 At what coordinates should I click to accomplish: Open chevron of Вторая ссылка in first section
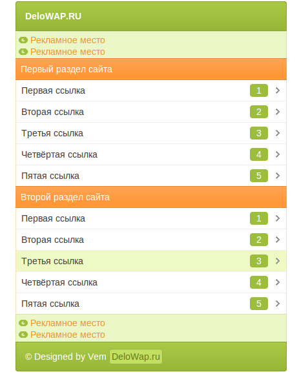coord(278,112)
